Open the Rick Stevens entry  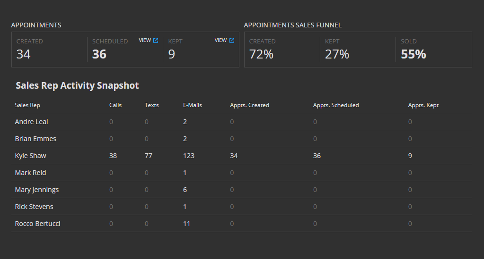(34, 207)
